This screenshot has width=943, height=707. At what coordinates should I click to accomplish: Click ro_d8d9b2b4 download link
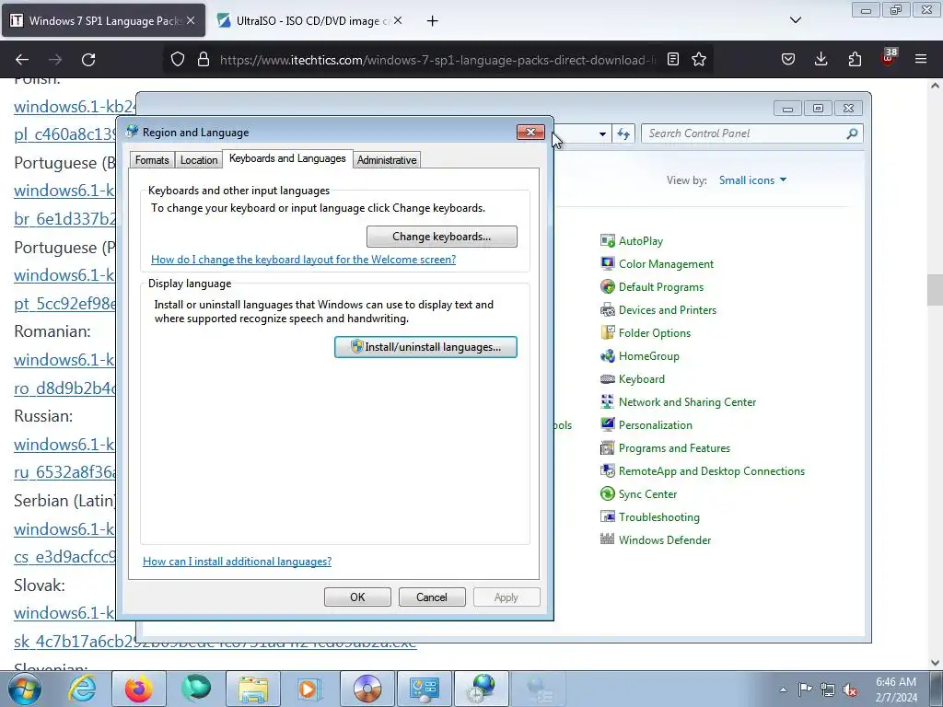[64, 388]
